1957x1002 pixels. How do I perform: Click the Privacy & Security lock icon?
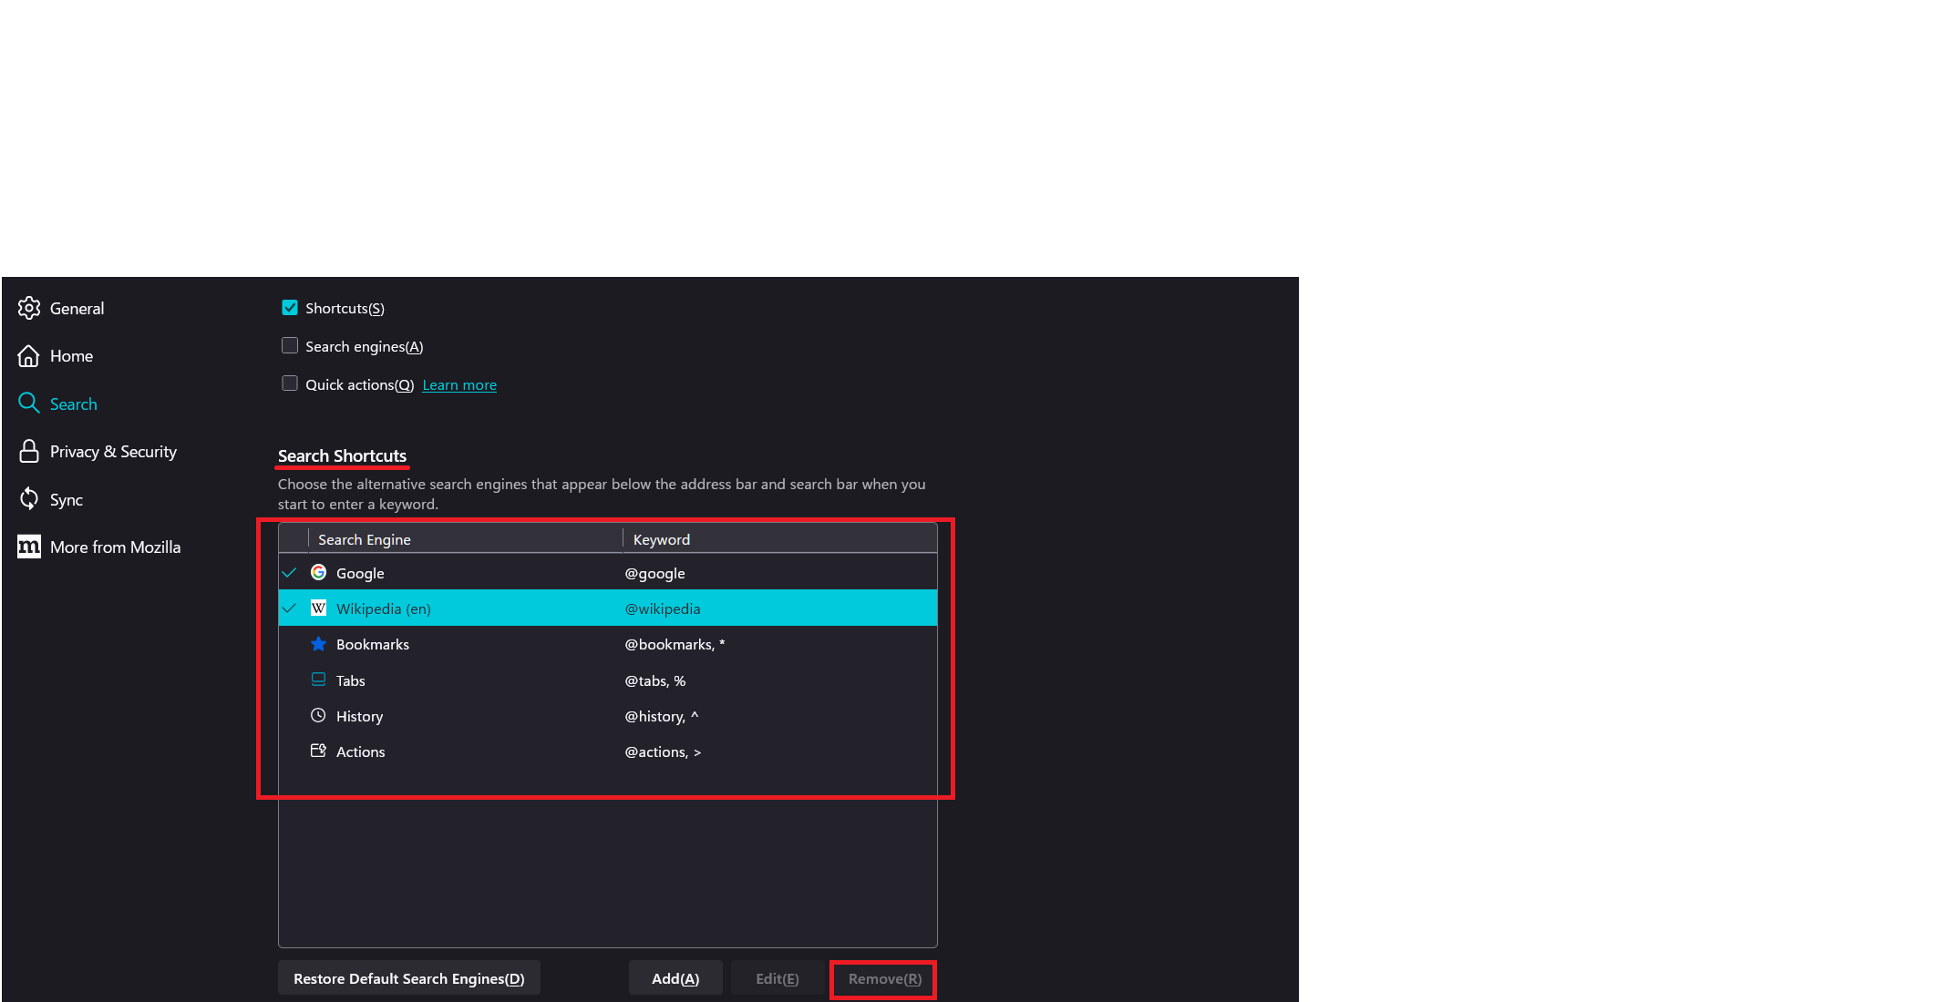(29, 452)
